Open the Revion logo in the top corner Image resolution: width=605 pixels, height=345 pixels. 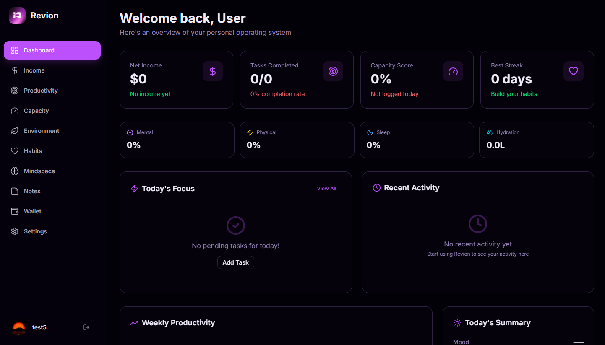[17, 15]
